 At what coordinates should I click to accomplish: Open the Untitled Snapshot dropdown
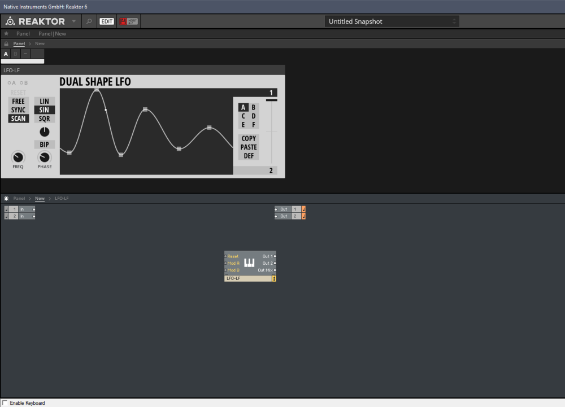tap(392, 21)
